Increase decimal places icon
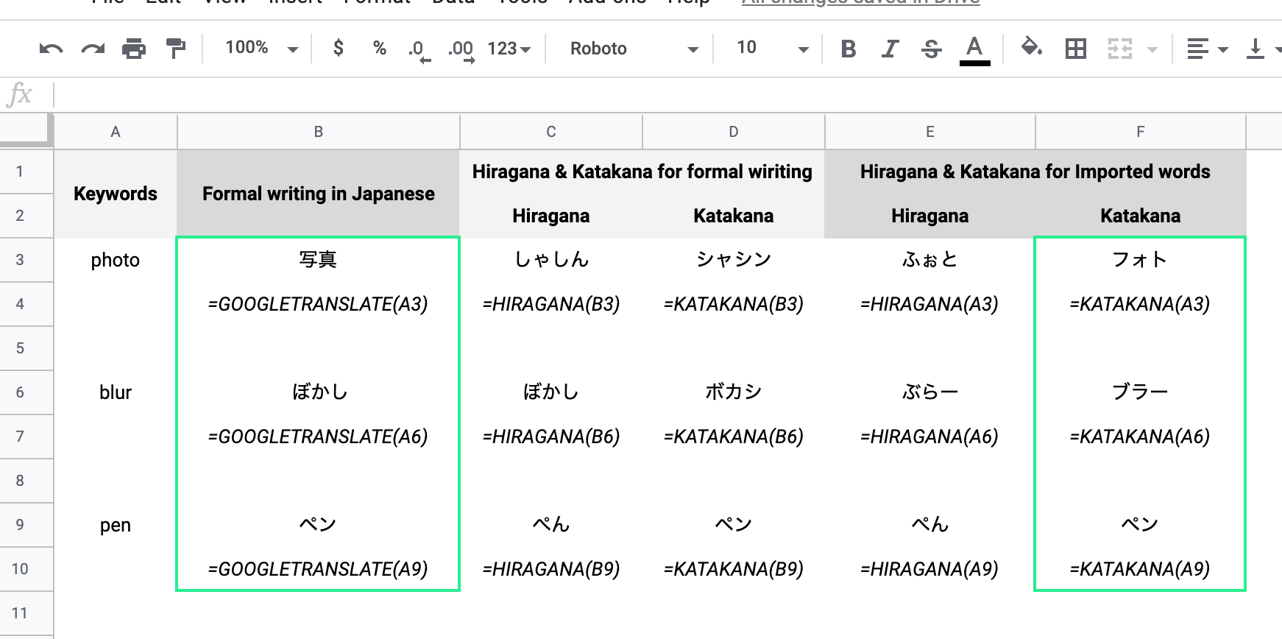Screen dimensions: 1282x639 (x=461, y=50)
